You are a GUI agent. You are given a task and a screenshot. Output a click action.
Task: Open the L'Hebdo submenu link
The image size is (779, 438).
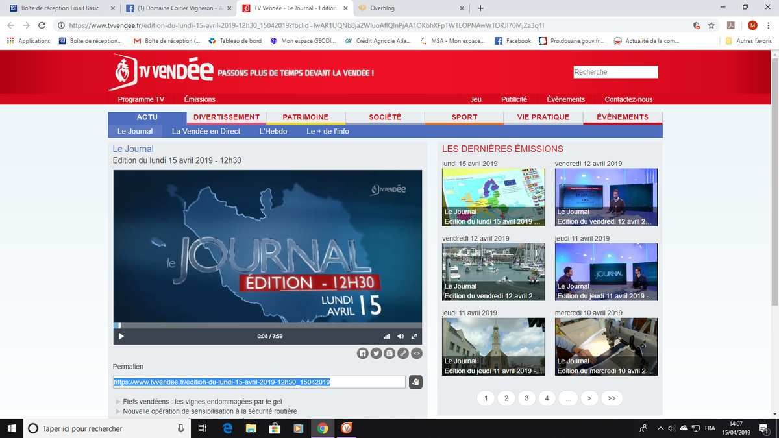273,131
